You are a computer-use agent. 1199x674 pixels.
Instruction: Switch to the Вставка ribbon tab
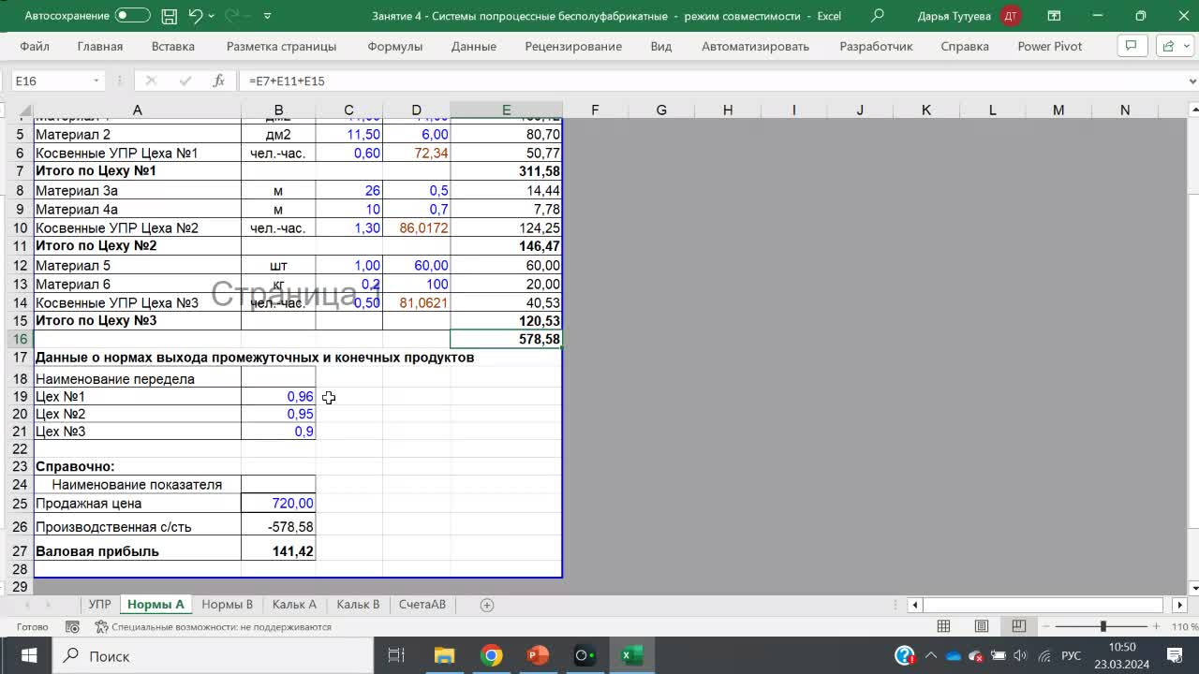coord(173,46)
